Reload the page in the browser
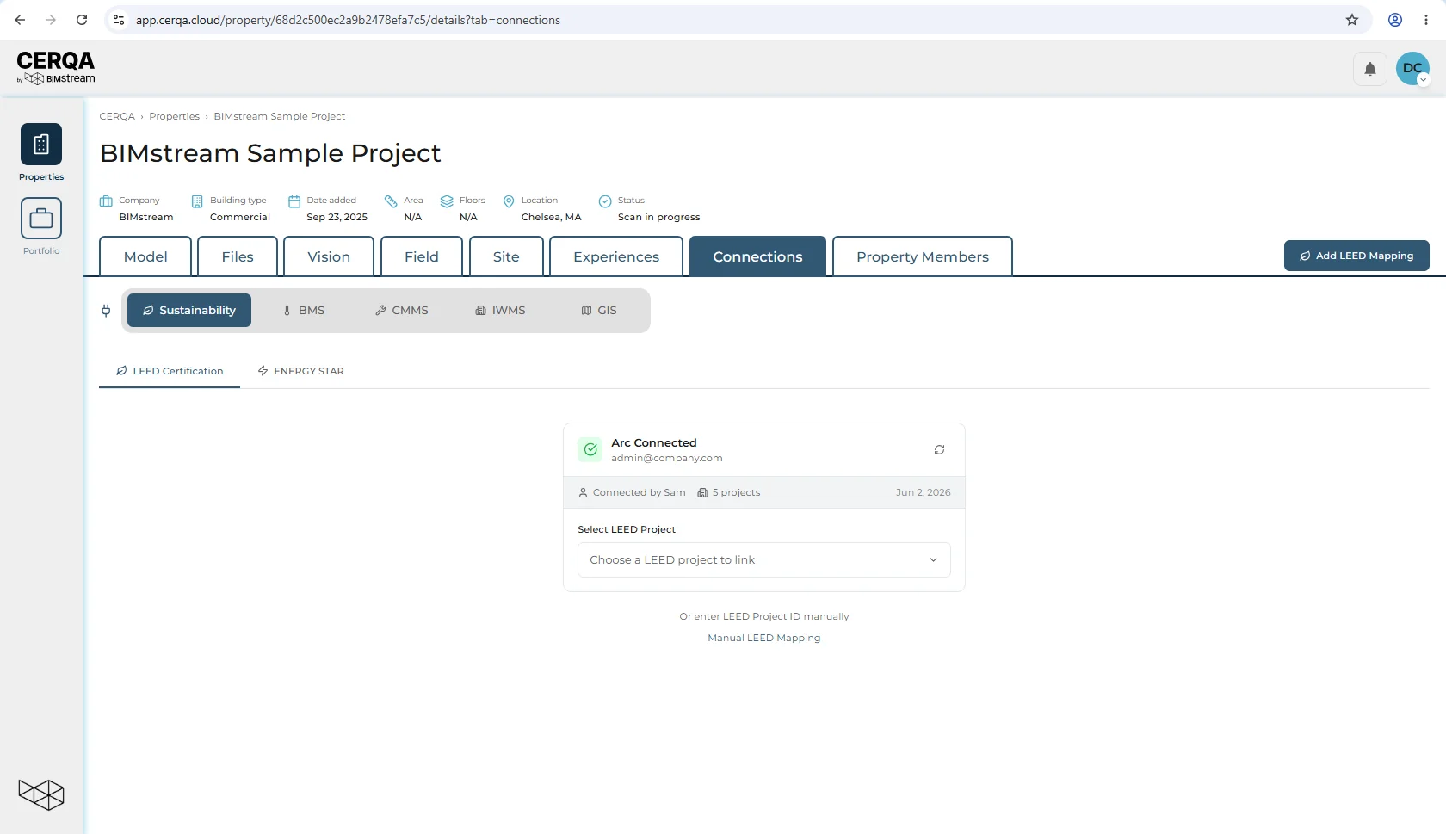This screenshot has height=834, width=1446. point(82,20)
